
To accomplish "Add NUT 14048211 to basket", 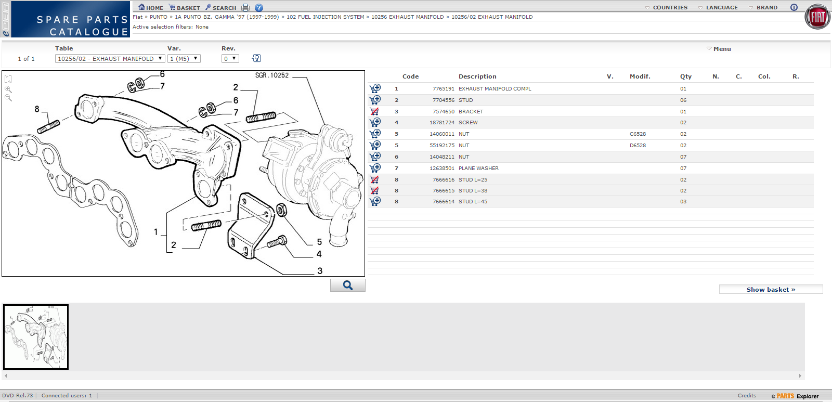I will (x=375, y=157).
